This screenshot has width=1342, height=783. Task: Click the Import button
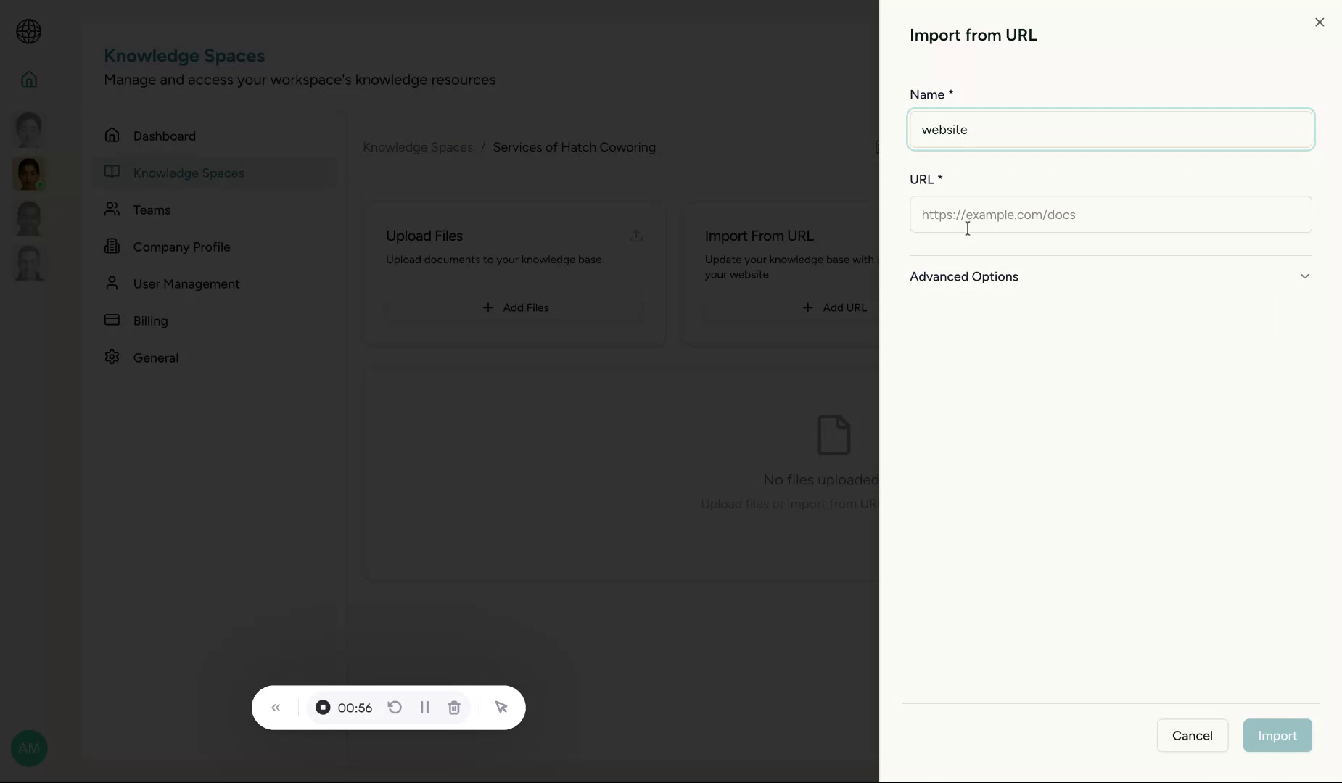click(1277, 735)
